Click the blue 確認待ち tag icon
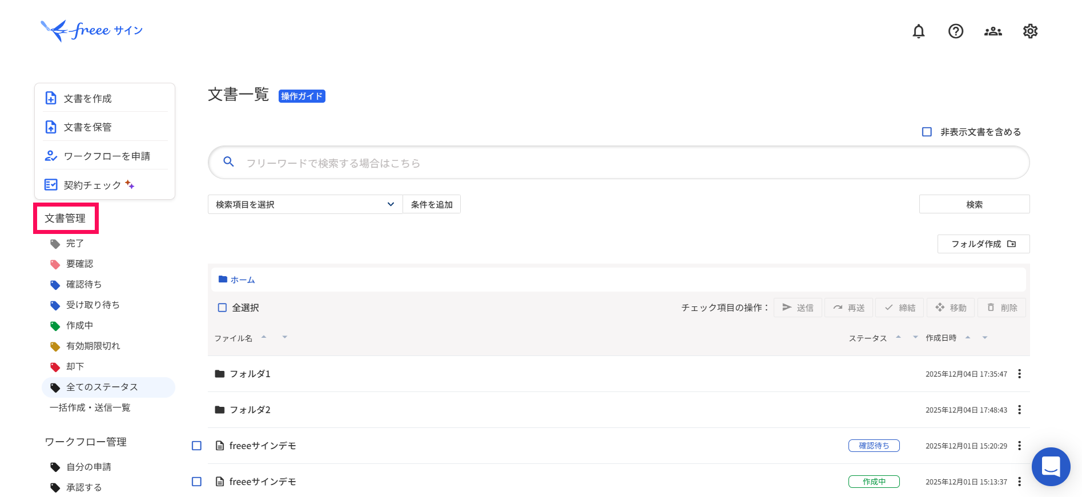This screenshot has width=1082, height=497. [55, 285]
